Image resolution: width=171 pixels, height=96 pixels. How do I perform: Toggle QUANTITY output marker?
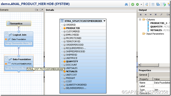64,61
